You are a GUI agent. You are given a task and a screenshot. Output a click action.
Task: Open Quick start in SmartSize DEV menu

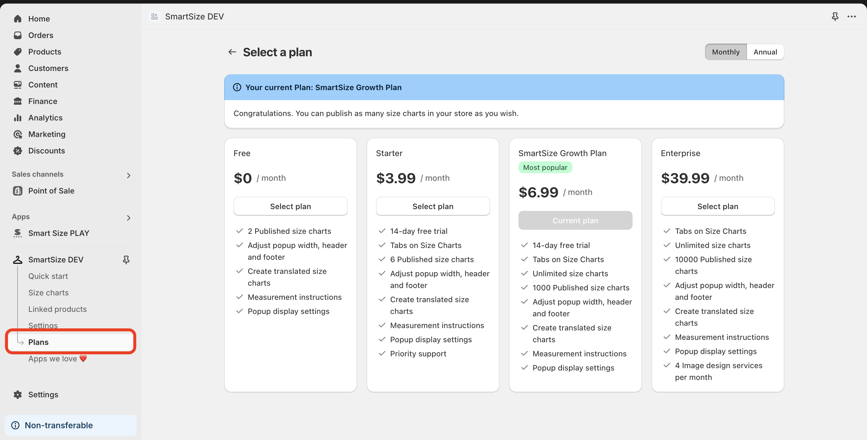48,276
